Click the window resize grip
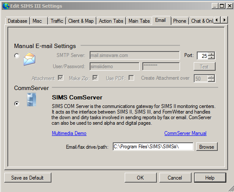This screenshot has width=234, height=192. point(231,188)
